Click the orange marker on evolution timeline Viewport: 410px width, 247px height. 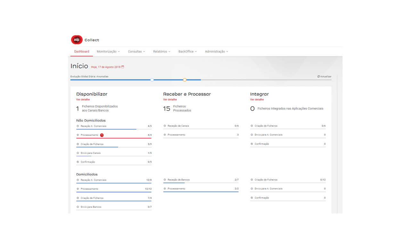(x=185, y=80)
